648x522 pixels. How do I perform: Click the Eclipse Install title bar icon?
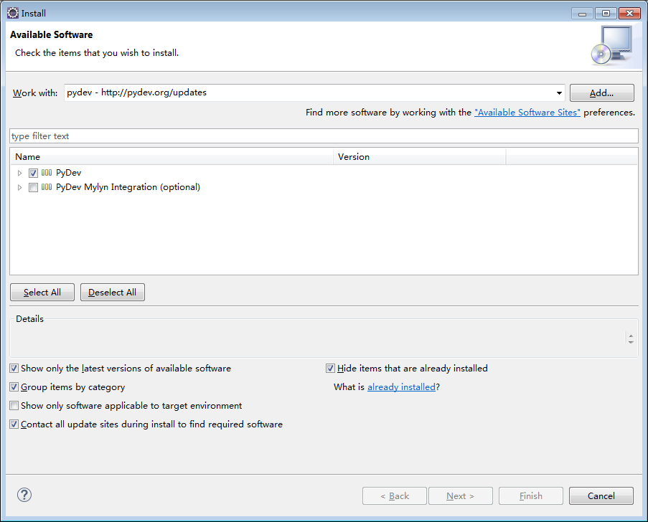click(x=13, y=13)
